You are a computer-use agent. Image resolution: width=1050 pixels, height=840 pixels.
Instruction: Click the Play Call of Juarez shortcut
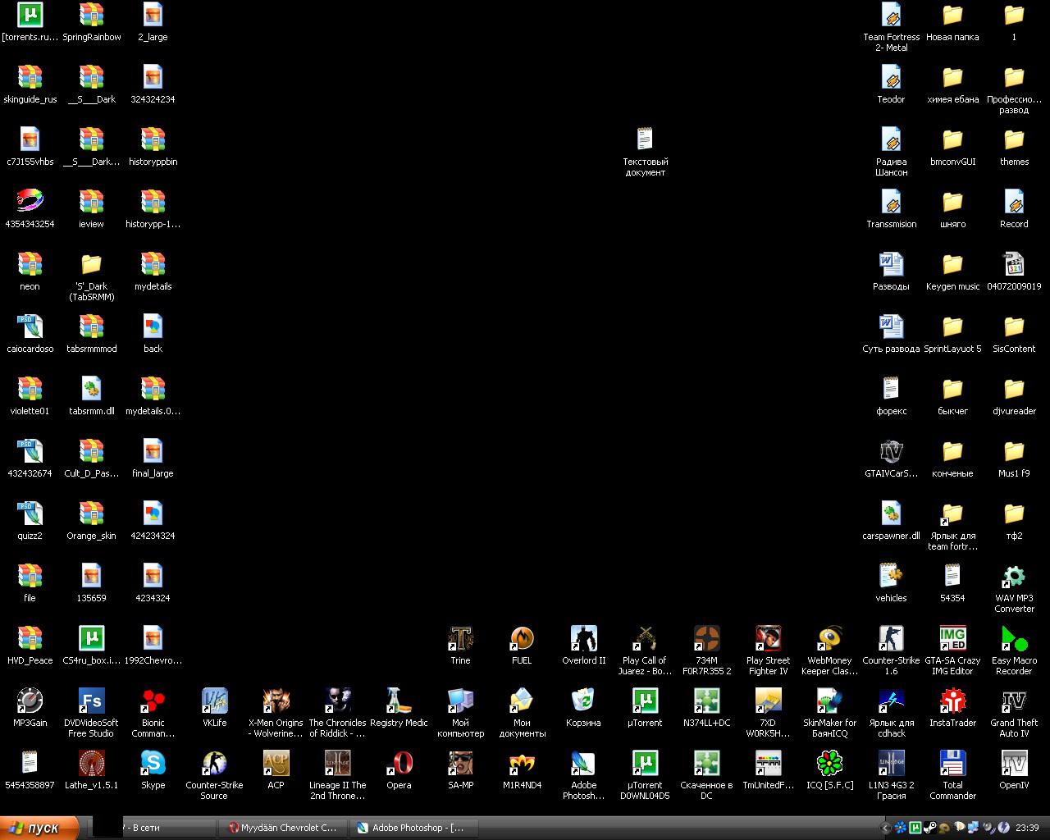coord(645,638)
